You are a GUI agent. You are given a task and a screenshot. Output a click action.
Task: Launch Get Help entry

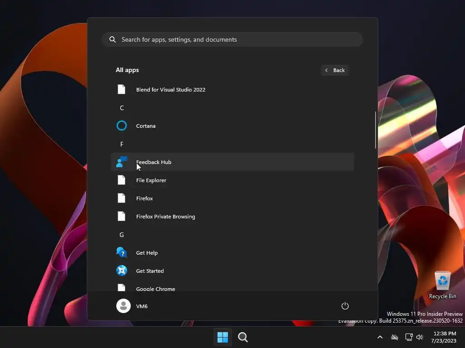click(232, 252)
